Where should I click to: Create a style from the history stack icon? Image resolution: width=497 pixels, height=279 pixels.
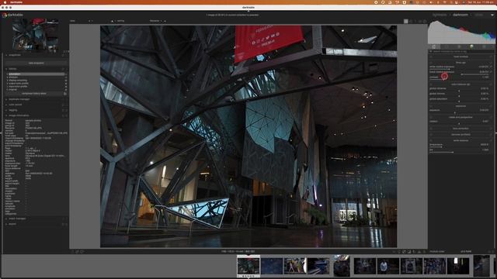click(x=65, y=94)
